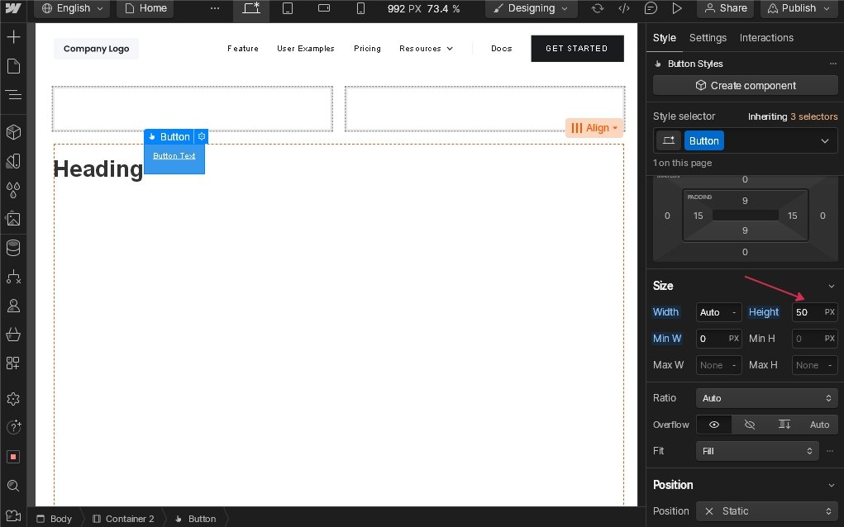The height and width of the screenshot is (527, 844).
Task: Open the top bar more options ellipsis
Action: 215,8
